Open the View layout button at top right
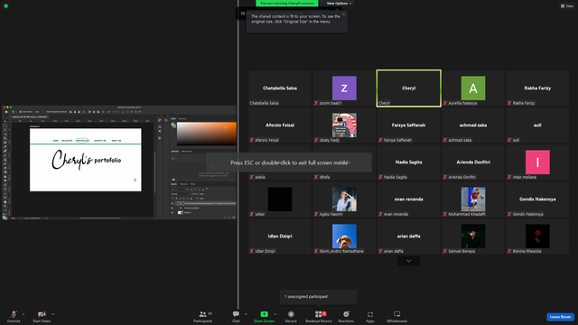The image size is (578, 325). point(567,6)
